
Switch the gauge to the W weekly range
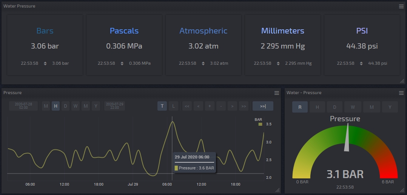click(x=353, y=107)
